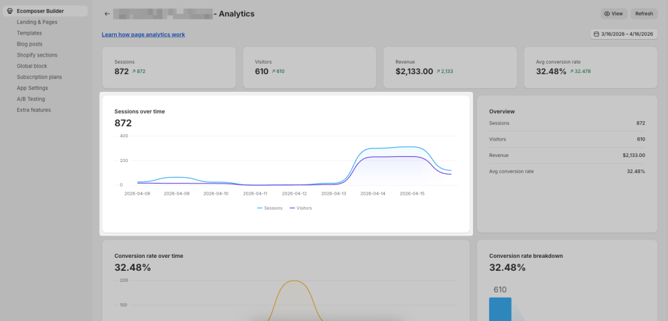Click the Revenue trend arrow icon
668x321 pixels.
438,72
